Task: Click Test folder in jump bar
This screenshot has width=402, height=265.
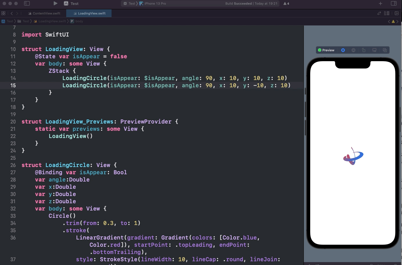Action: click(x=23, y=21)
